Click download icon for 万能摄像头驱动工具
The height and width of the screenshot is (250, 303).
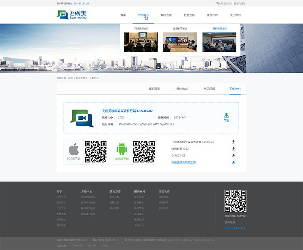(234, 162)
